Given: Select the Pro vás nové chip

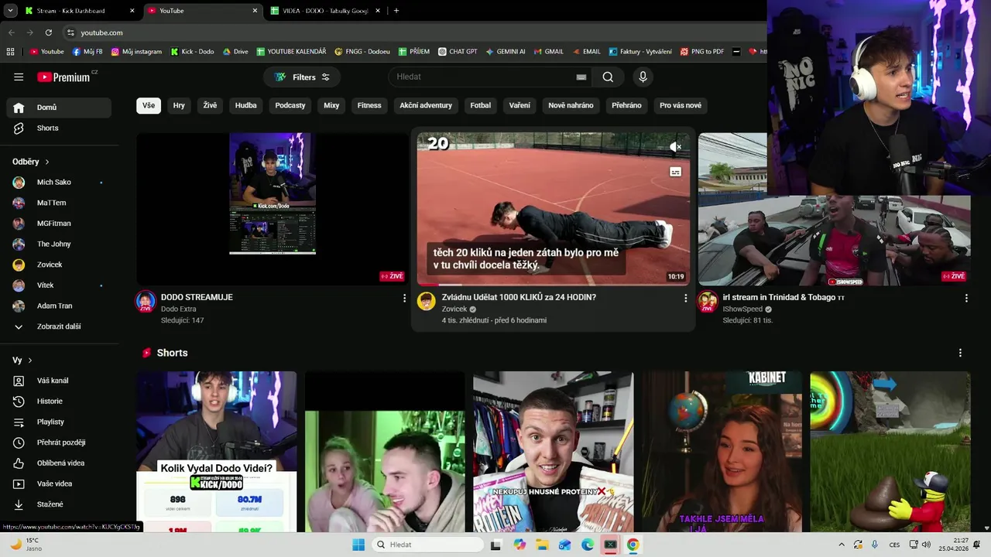Looking at the screenshot, I should (681, 105).
